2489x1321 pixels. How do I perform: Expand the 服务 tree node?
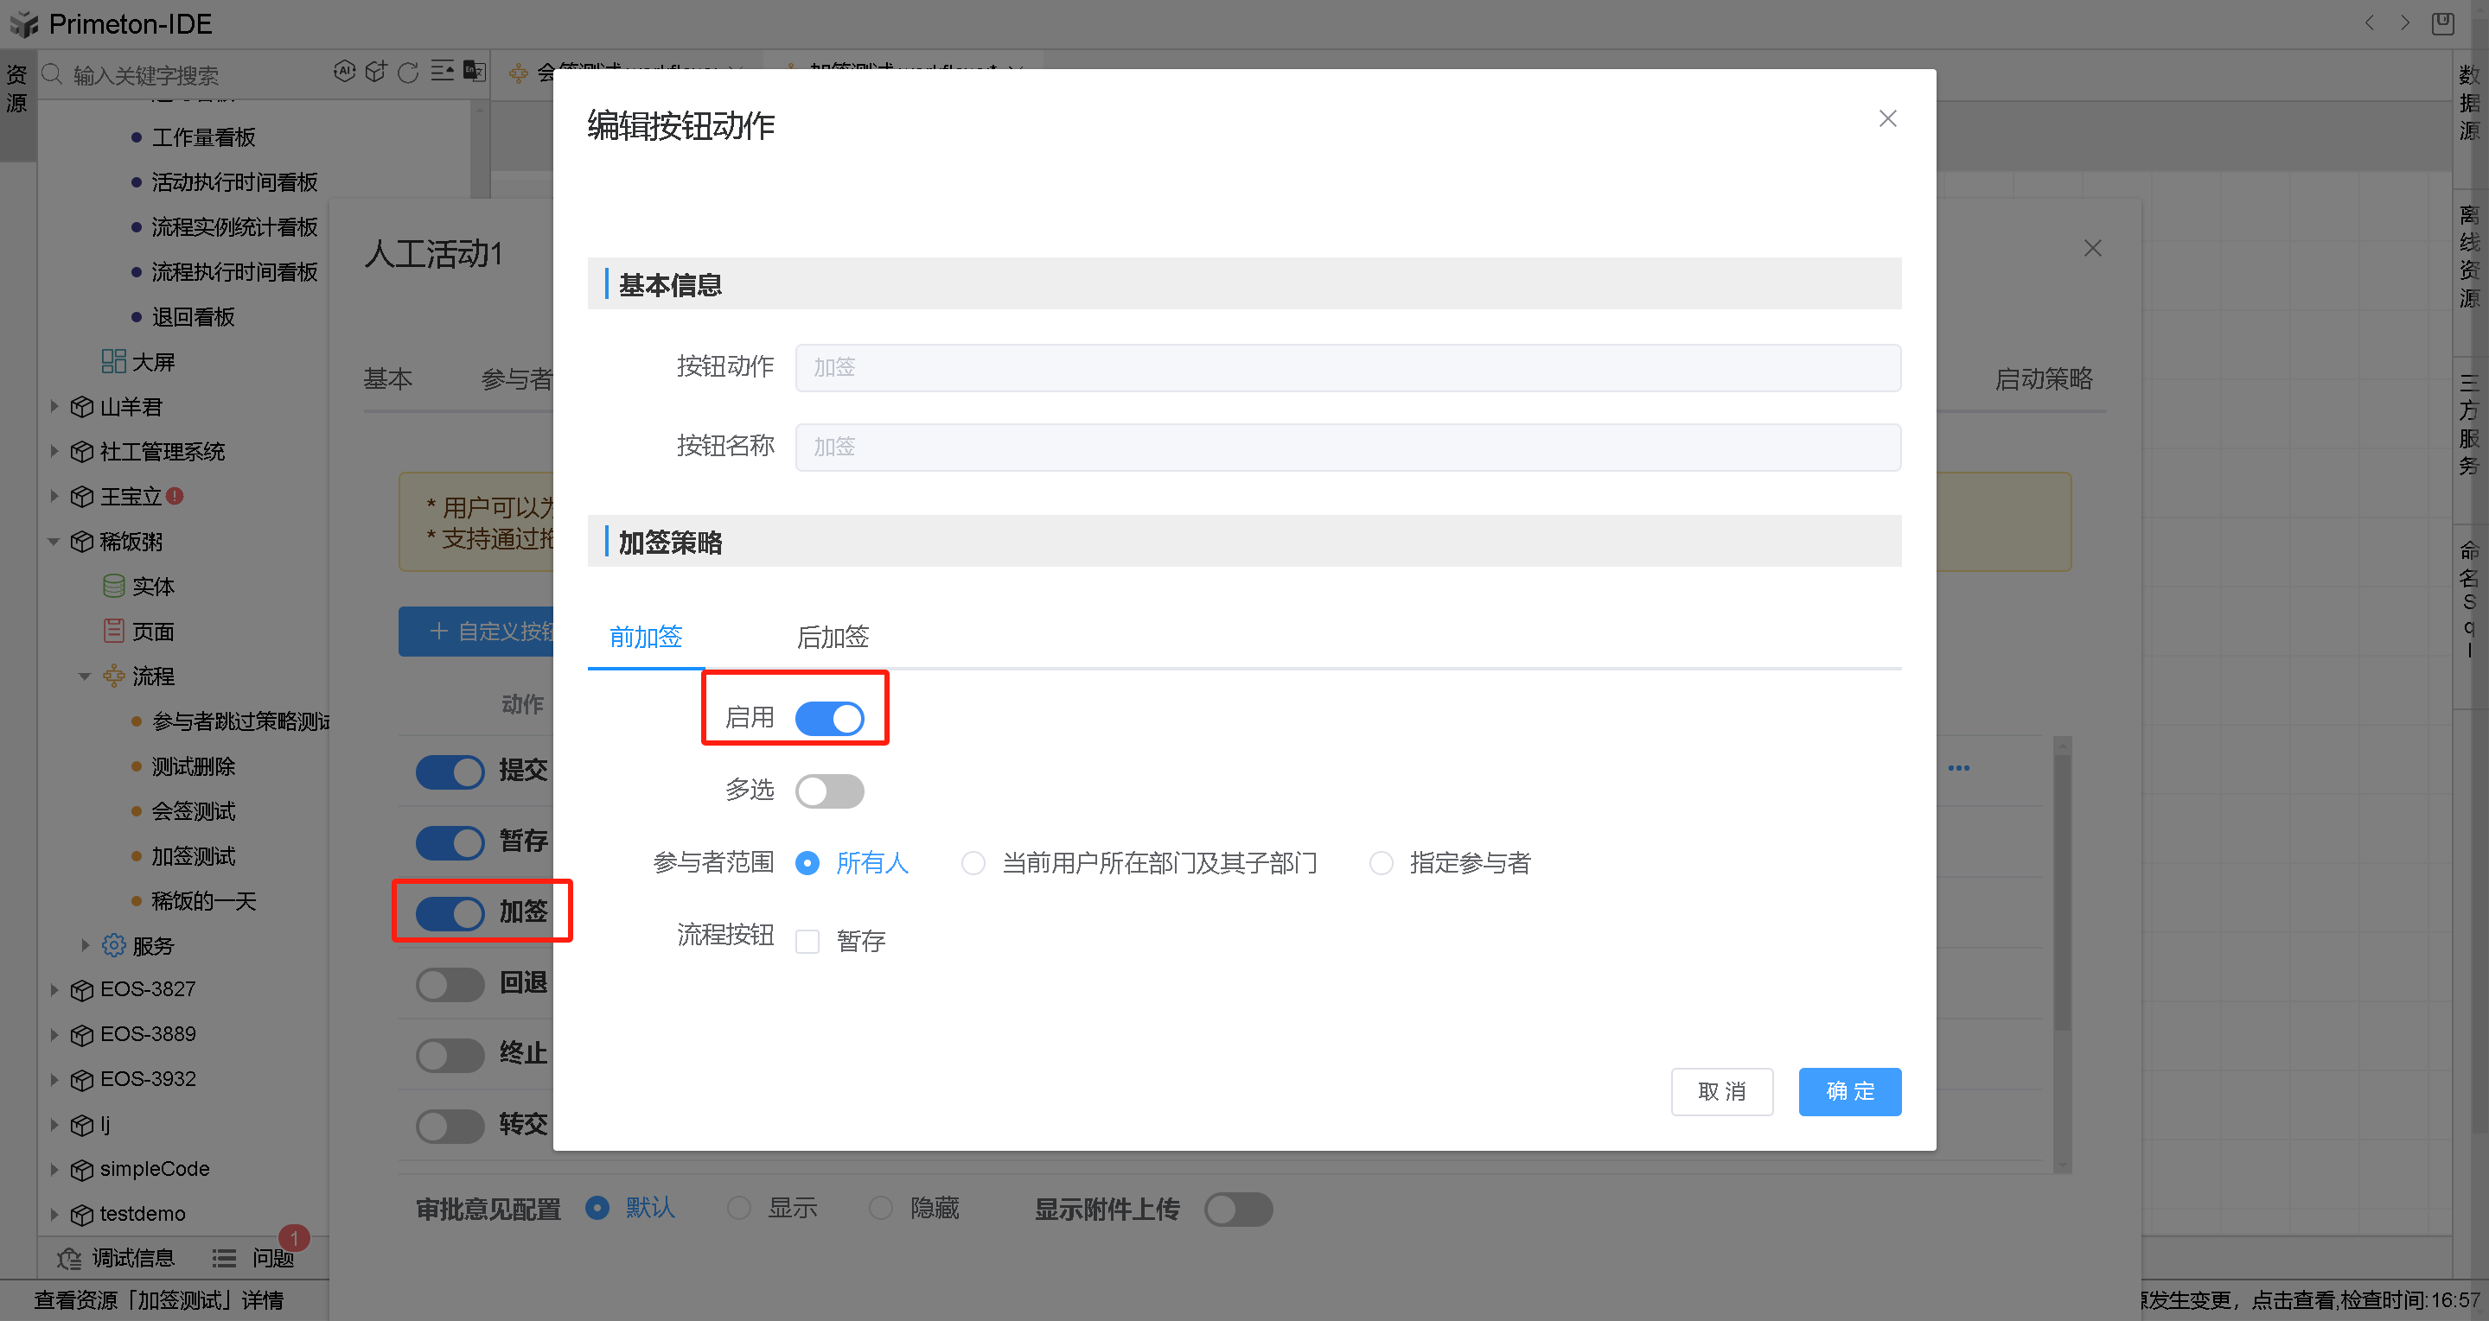[x=85, y=945]
